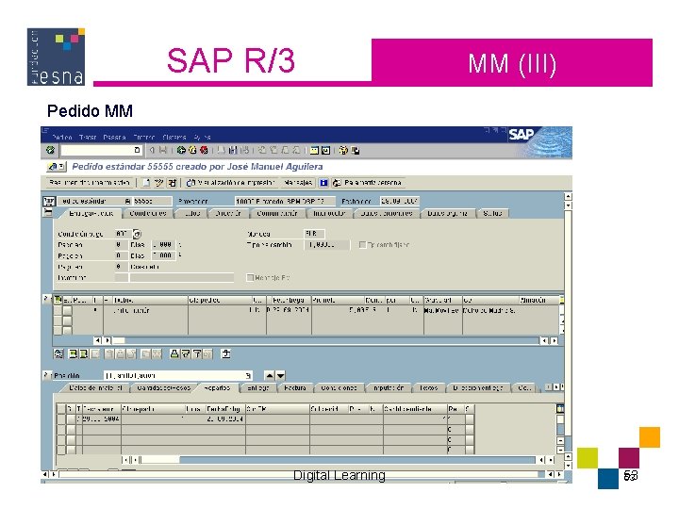Click the Visualización de impresión button

(231, 183)
